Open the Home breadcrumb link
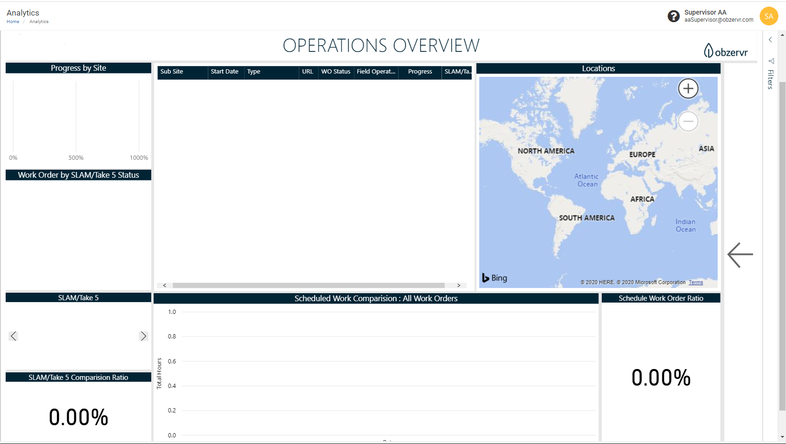 (13, 22)
